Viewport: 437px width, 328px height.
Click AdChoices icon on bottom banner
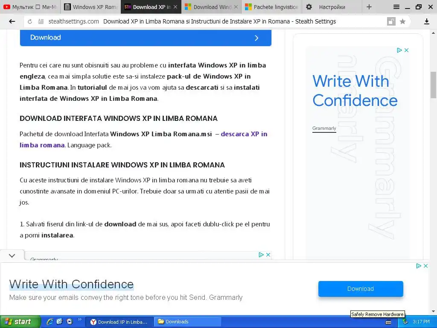(x=419, y=266)
